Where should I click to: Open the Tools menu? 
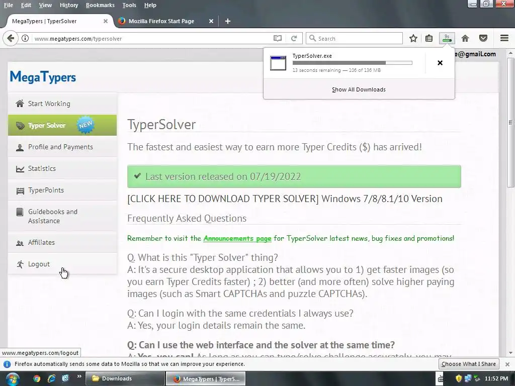coord(129,5)
